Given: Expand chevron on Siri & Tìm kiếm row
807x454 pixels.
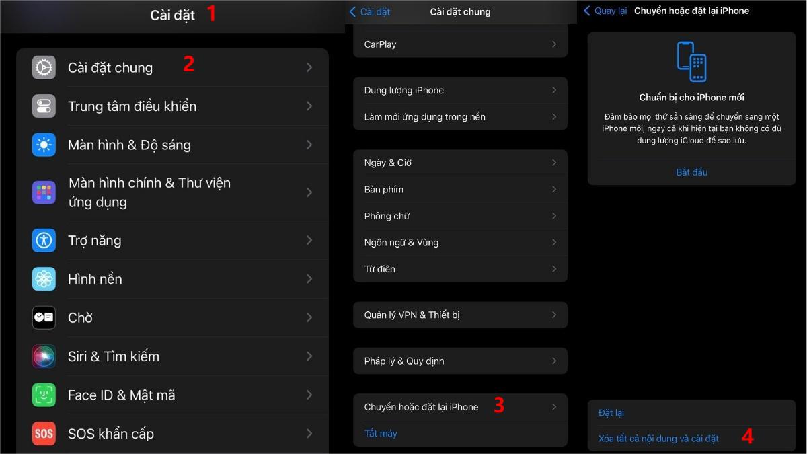Looking at the screenshot, I should tap(309, 356).
